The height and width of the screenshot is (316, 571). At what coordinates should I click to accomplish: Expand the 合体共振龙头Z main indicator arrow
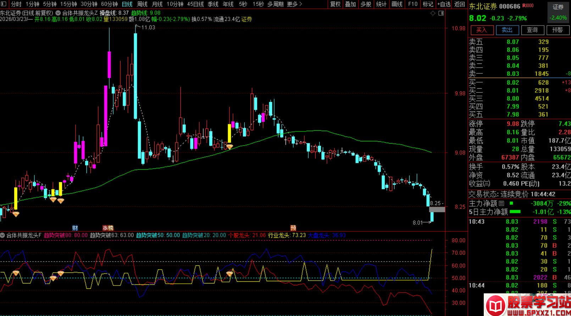(x=58, y=13)
